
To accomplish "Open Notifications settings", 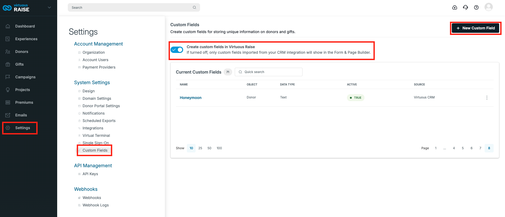I will 93,113.
